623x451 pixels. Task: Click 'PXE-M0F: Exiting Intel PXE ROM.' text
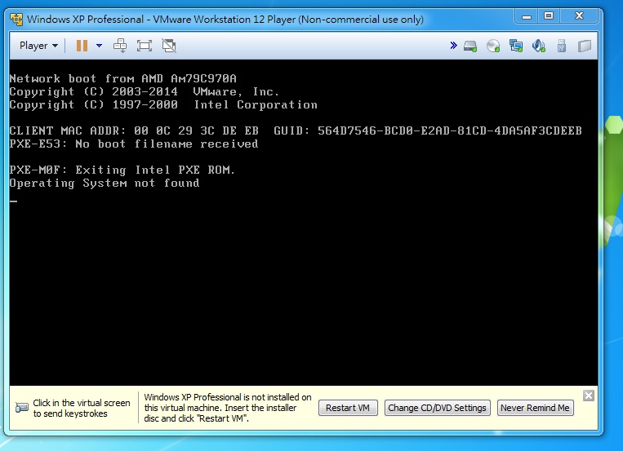(x=122, y=170)
